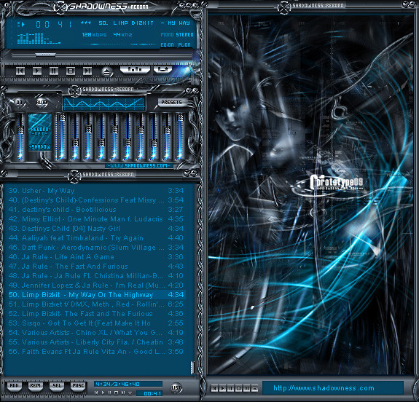
Task: Open the playlist MISC menu
Action: pos(78,386)
